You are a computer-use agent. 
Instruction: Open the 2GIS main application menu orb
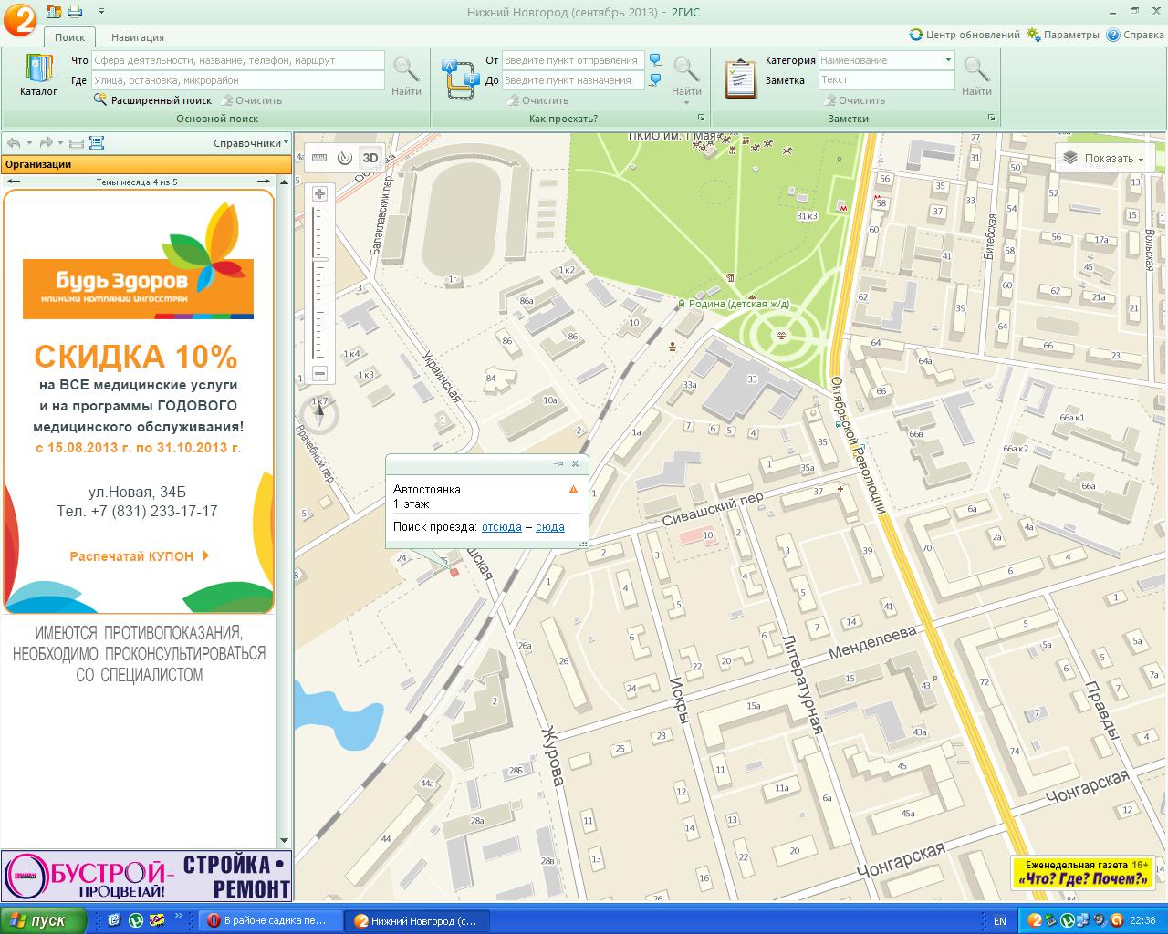20,20
